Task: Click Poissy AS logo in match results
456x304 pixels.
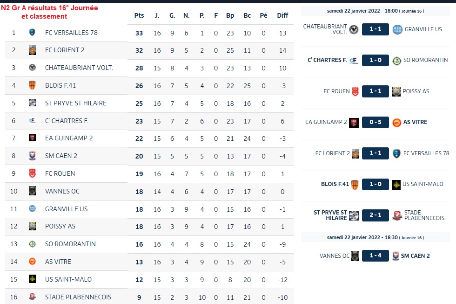Action: 396,91
